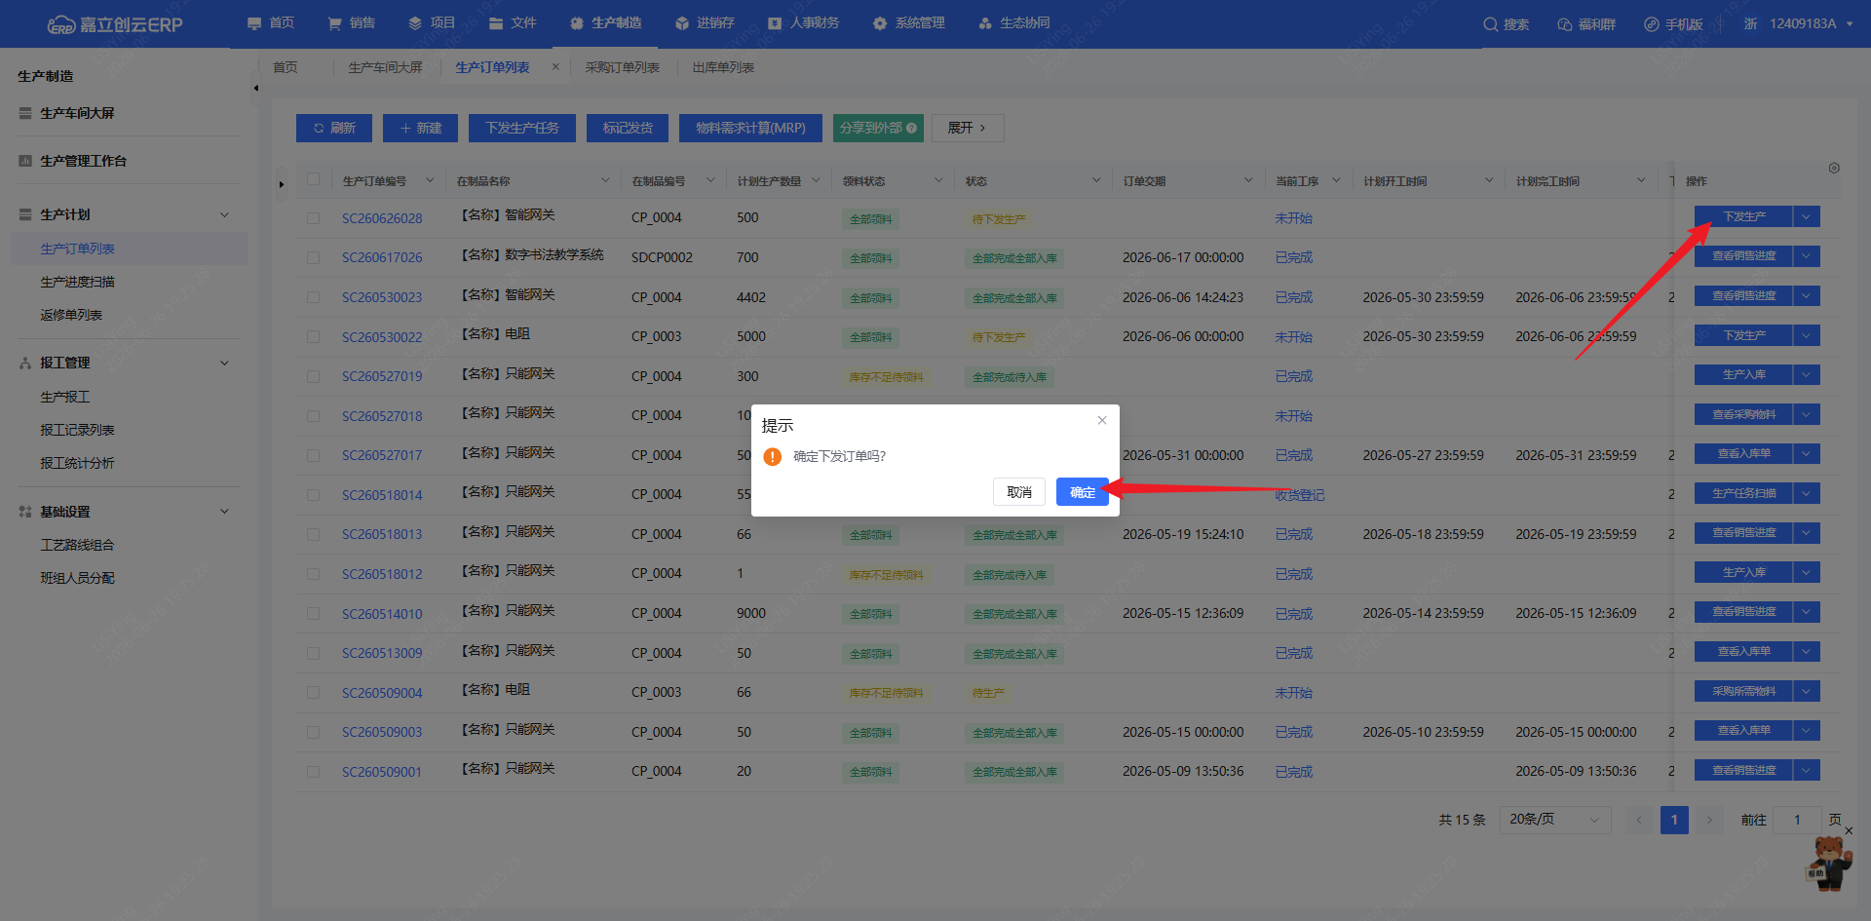Open 生产车间大屏 in sidebar
The image size is (1871, 921).
point(77,113)
